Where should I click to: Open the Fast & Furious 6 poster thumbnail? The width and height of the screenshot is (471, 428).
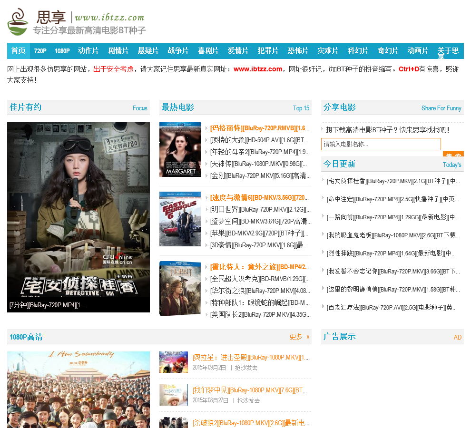pos(180,219)
